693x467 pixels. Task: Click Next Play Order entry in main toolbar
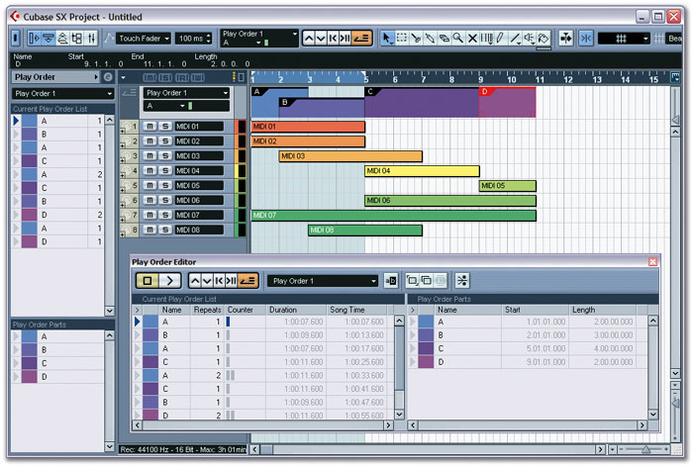(321, 39)
